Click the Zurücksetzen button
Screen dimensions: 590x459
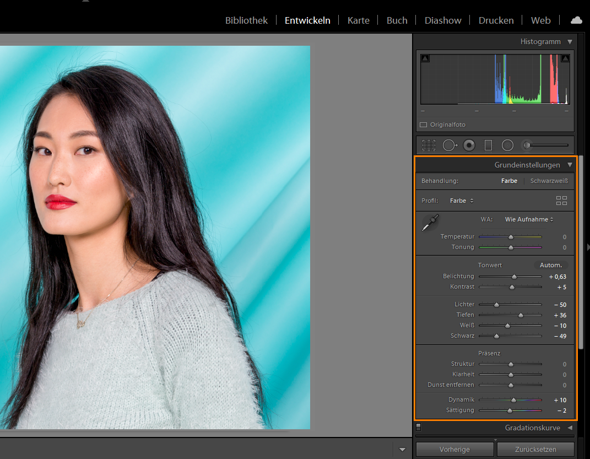tap(536, 449)
